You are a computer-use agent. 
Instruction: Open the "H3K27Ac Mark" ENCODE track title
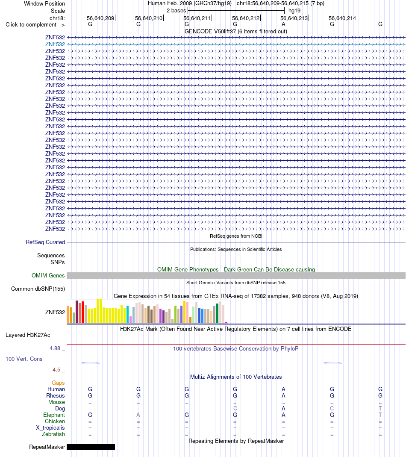tap(236, 329)
